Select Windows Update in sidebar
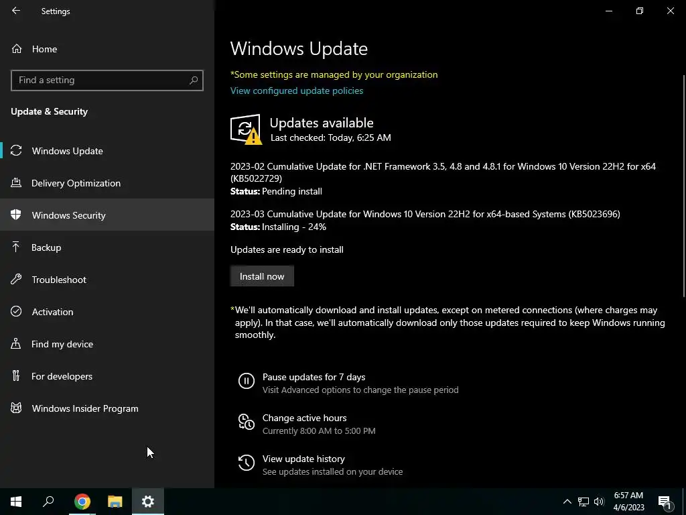 pos(107,151)
